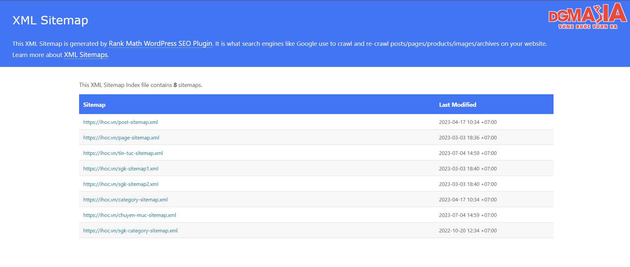This screenshot has height=267, width=630.
Task: Click the Last Modified column header
Action: click(458, 104)
